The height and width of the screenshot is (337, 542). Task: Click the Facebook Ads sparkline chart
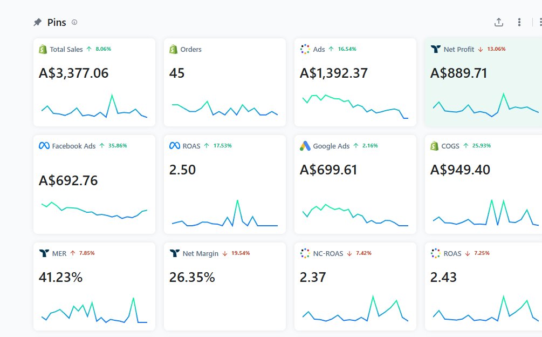(94, 210)
